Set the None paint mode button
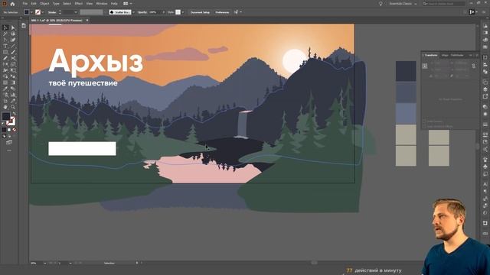The width and height of the screenshot is (490, 275). (14, 130)
